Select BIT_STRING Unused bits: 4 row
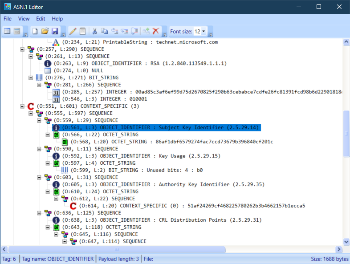This screenshot has width=350, height=264. tap(137, 170)
